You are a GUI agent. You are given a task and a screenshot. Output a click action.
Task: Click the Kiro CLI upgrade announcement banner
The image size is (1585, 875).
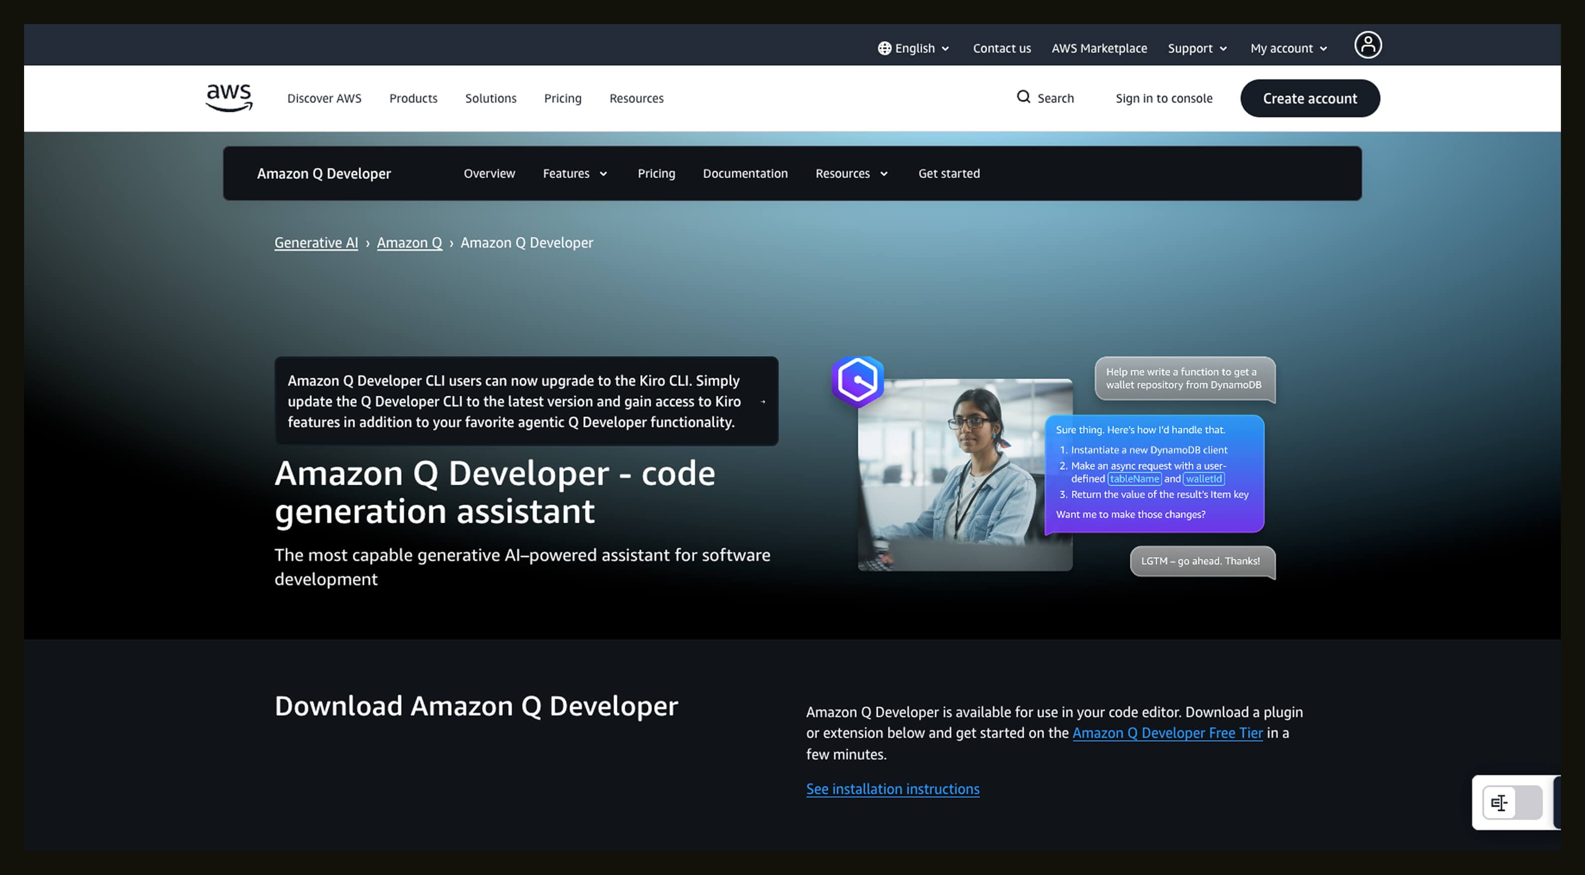526,401
